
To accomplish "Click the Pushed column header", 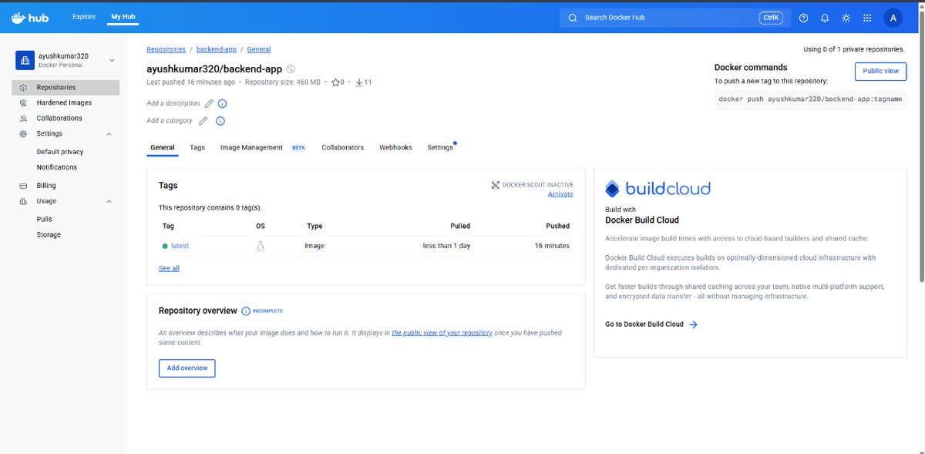I will 557,227.
